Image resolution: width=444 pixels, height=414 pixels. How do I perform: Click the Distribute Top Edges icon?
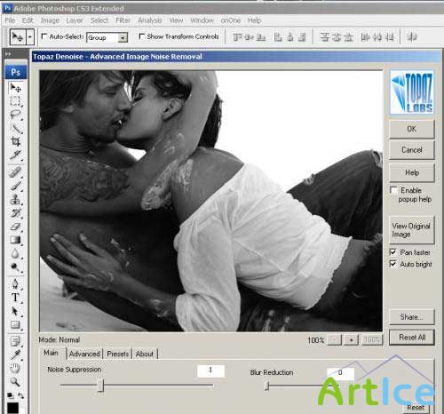pos(324,37)
